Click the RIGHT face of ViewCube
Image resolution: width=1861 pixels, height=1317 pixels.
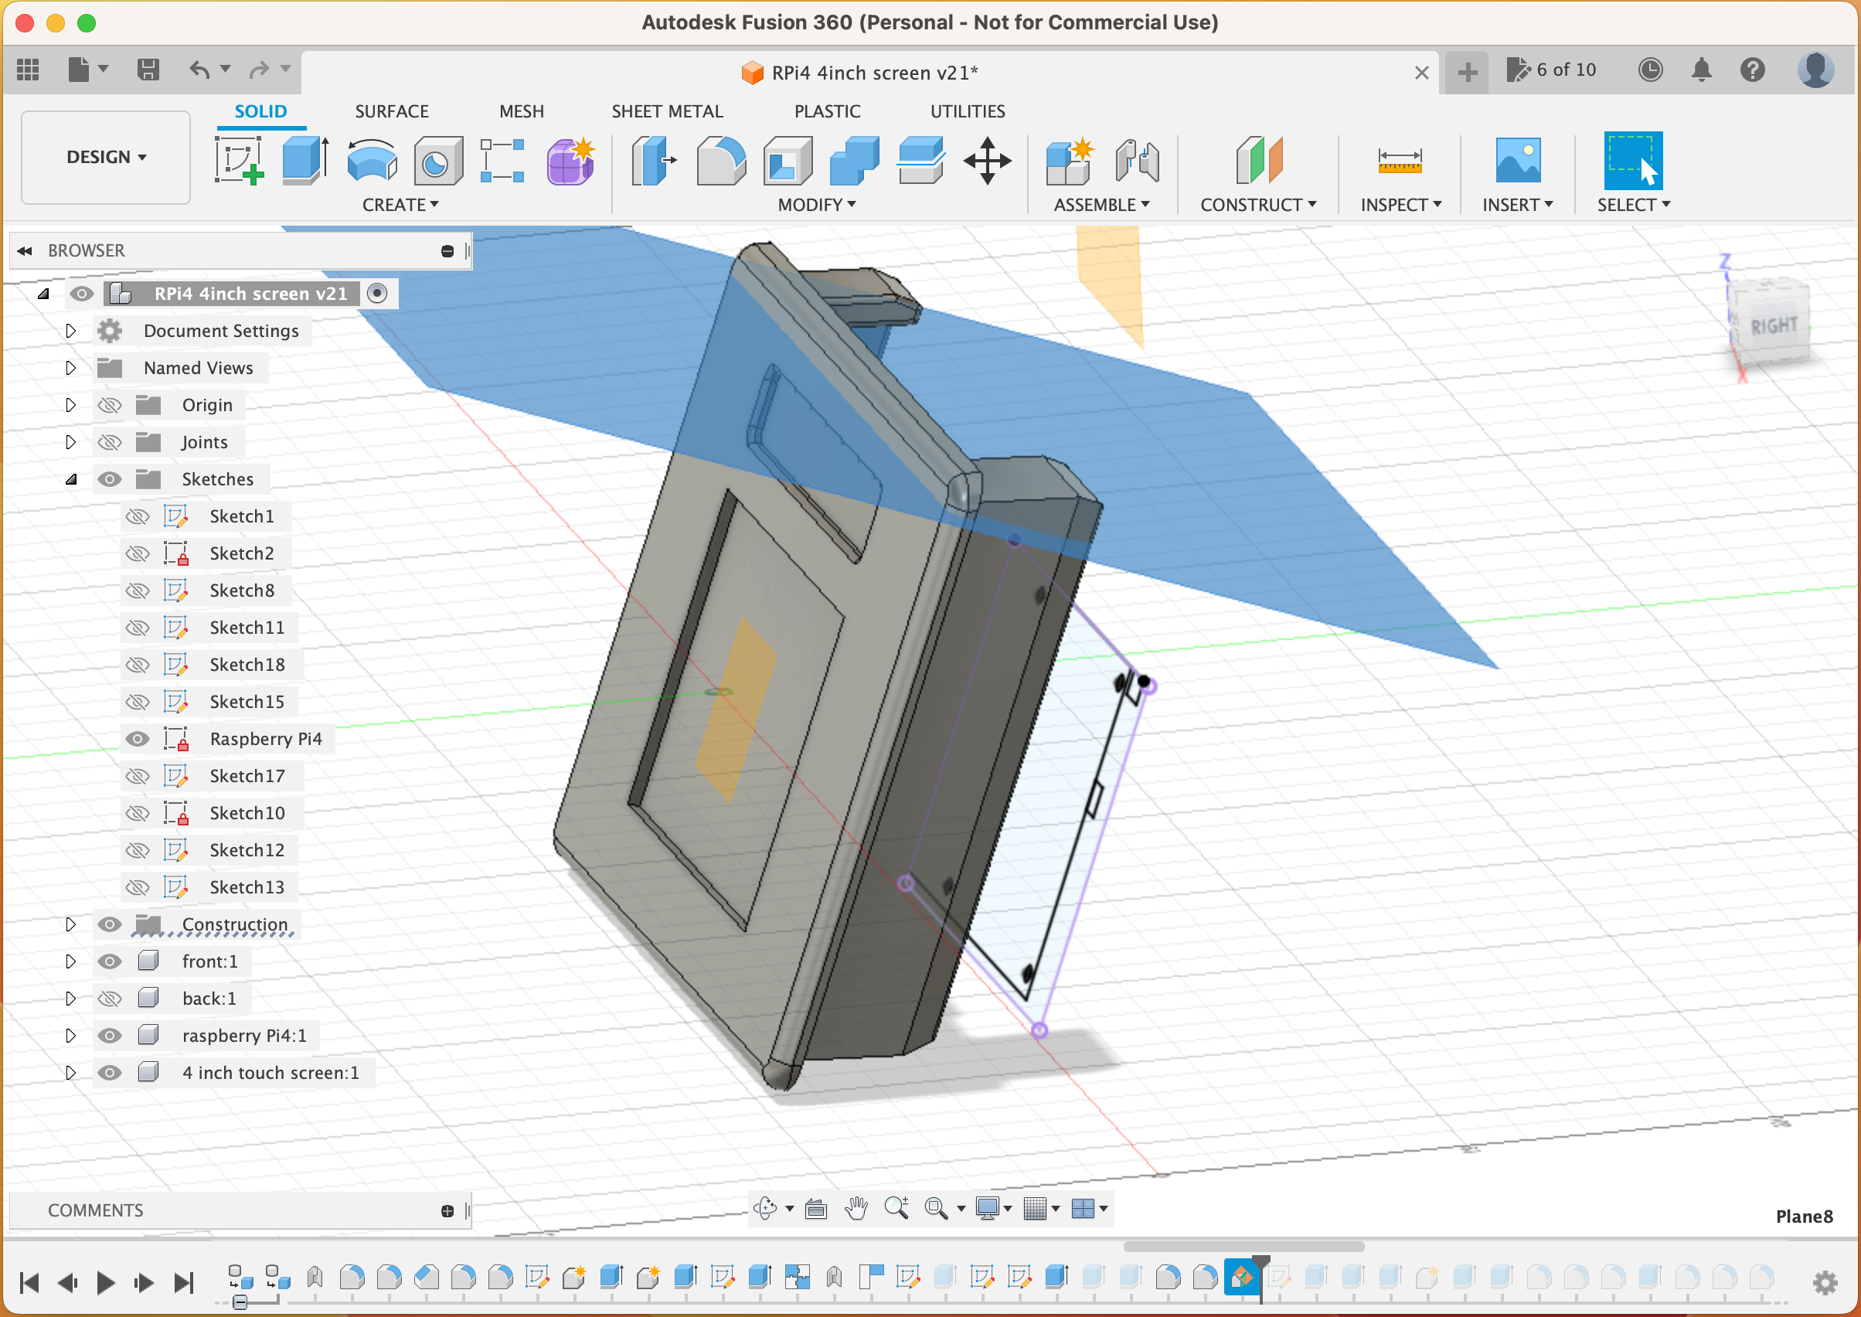[1774, 326]
